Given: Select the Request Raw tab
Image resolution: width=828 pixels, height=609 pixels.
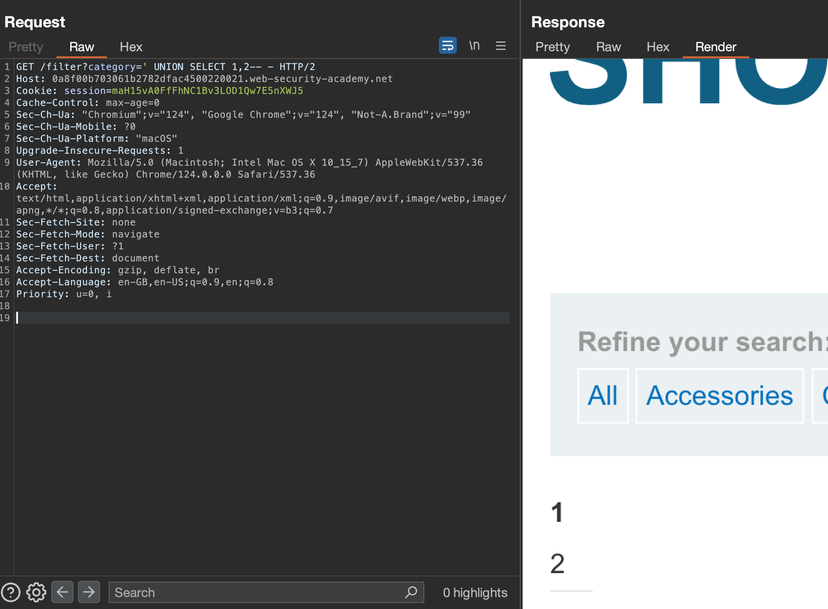Looking at the screenshot, I should click(x=81, y=47).
